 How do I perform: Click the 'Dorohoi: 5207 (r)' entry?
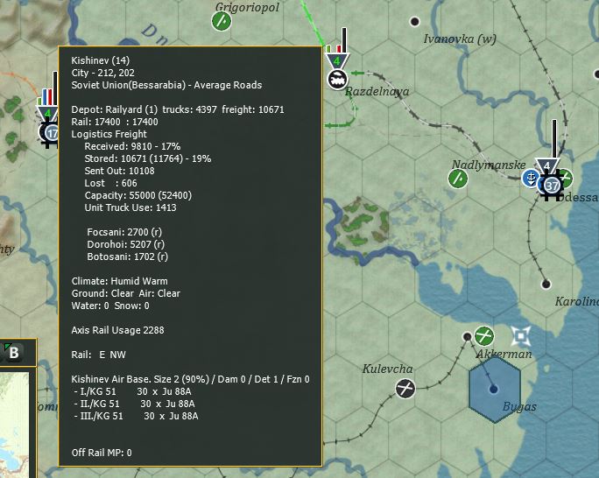point(126,244)
